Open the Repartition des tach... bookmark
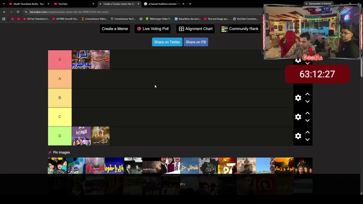This screenshot has height=204, width=363. click(187, 19)
